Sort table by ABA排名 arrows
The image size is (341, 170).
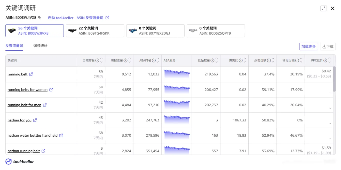click(158, 60)
